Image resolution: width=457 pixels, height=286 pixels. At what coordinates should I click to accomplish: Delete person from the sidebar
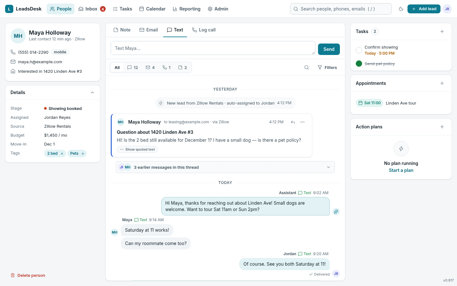tap(28, 276)
